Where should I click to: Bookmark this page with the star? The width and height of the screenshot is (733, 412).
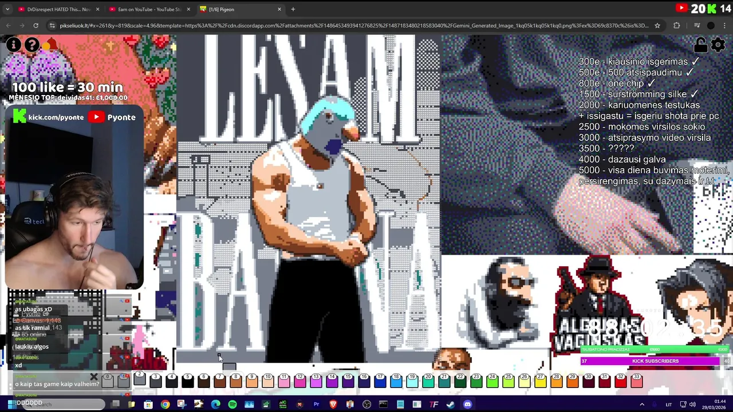pos(657,25)
